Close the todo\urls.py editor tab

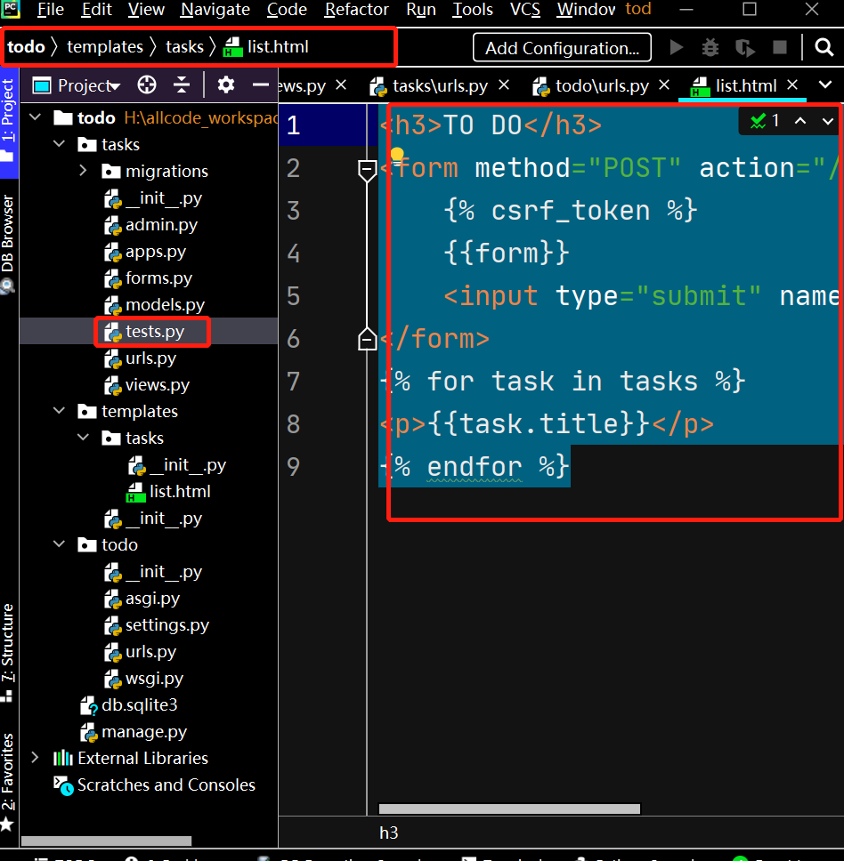click(664, 85)
